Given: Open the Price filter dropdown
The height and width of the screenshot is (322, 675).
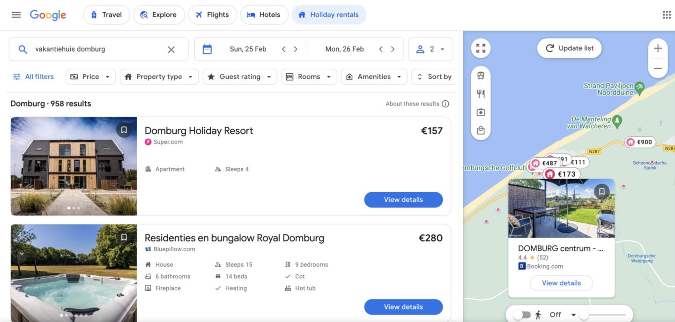Looking at the screenshot, I should (x=90, y=77).
